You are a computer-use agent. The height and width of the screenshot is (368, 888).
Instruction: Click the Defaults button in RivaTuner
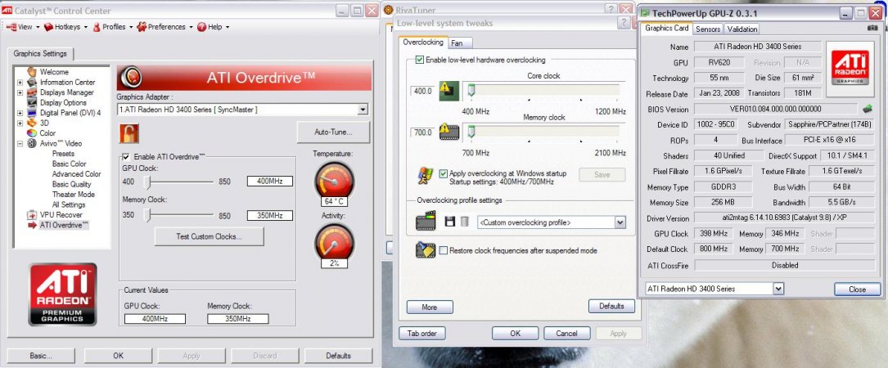[611, 307]
